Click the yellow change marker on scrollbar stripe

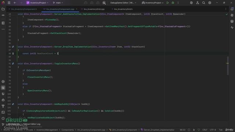point(228,63)
